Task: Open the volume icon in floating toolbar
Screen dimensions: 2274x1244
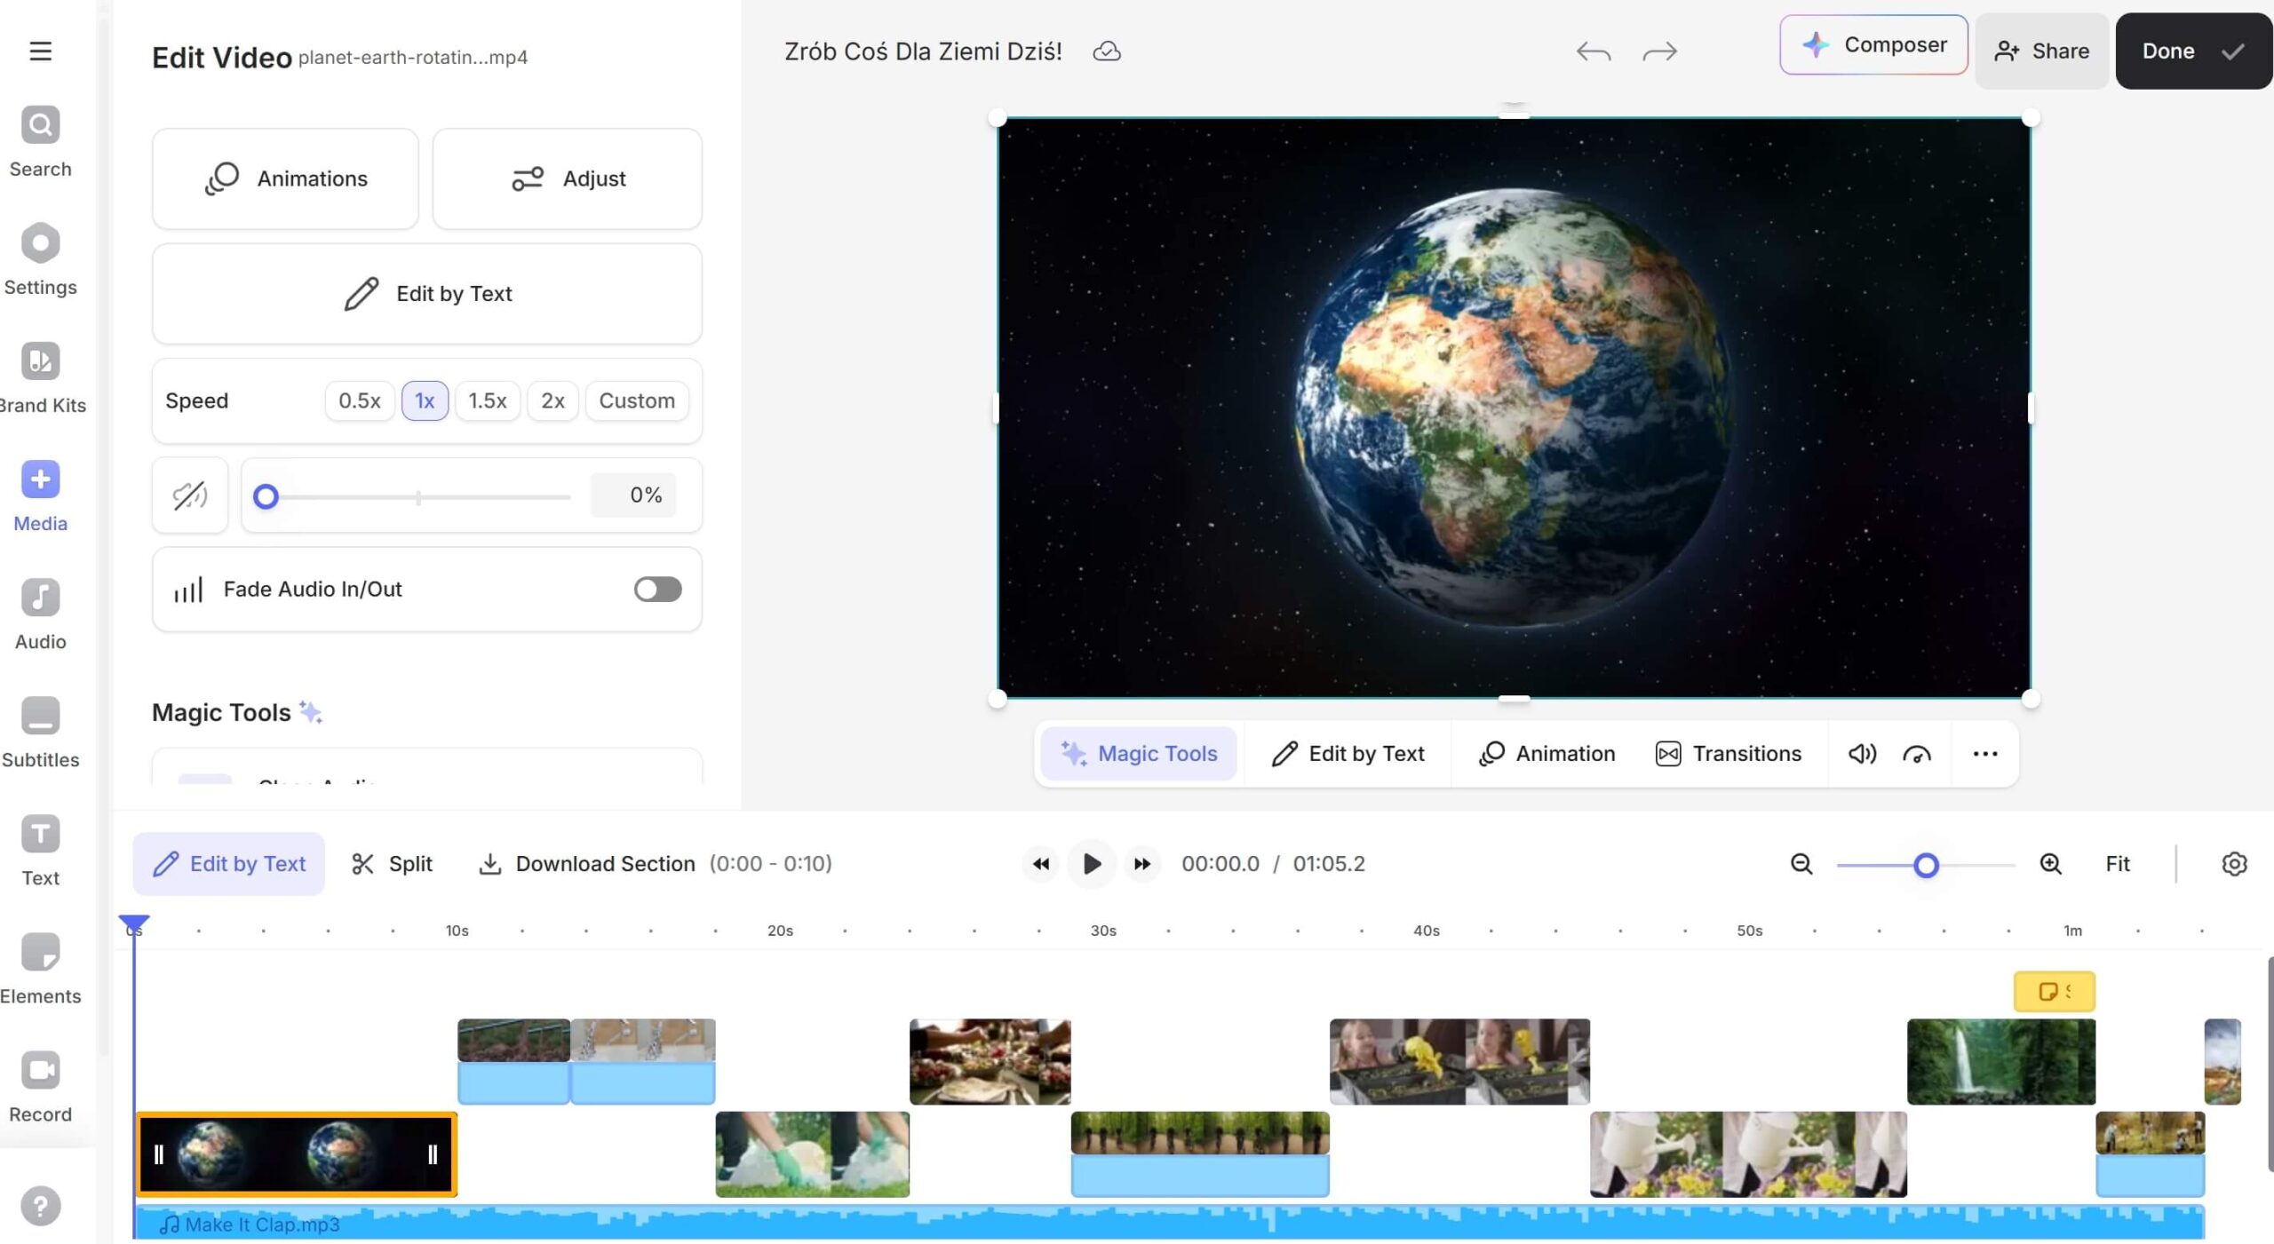Action: pyautogui.click(x=1862, y=754)
